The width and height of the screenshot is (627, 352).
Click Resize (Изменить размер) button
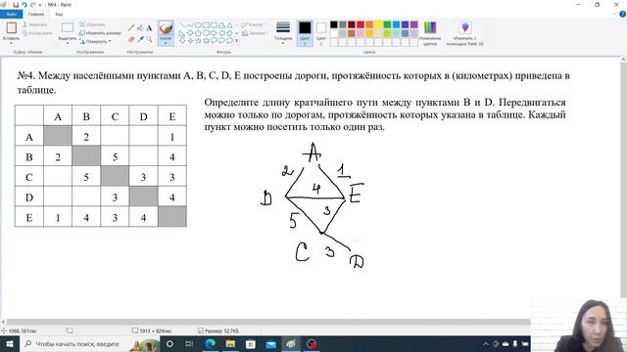[100, 33]
